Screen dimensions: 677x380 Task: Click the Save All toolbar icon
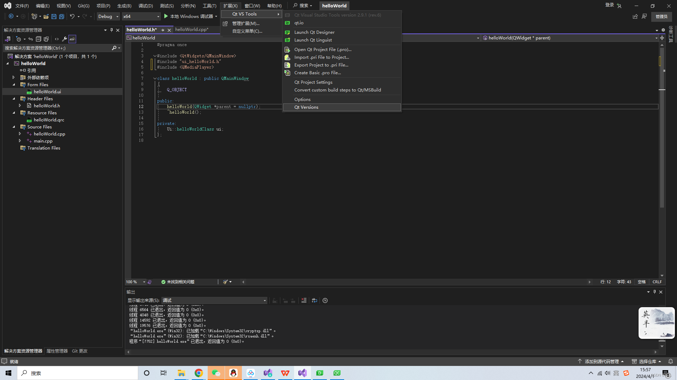pos(62,17)
